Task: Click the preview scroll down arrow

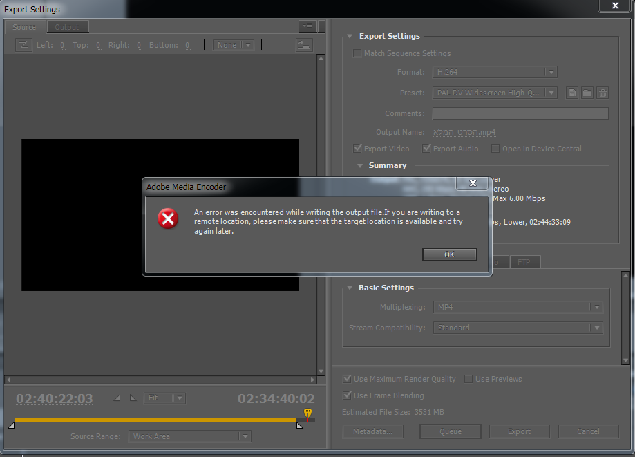Action: coord(321,371)
